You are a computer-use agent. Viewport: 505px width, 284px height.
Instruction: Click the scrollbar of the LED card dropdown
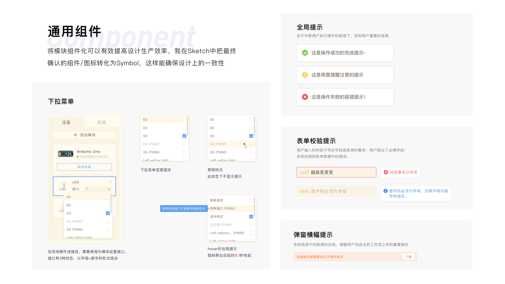[x=111, y=204]
